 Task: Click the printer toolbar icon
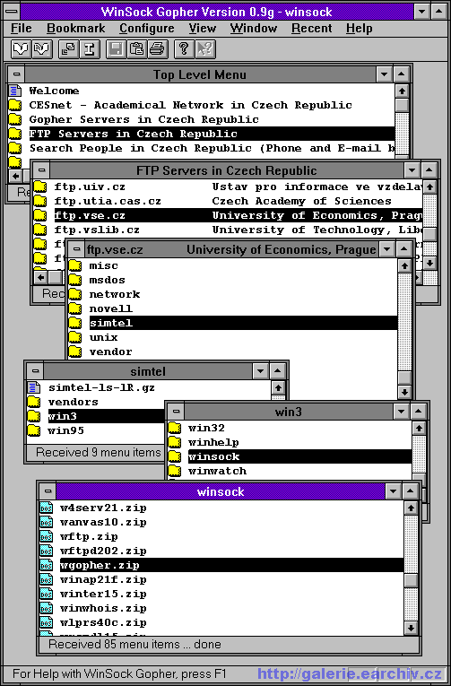click(158, 49)
